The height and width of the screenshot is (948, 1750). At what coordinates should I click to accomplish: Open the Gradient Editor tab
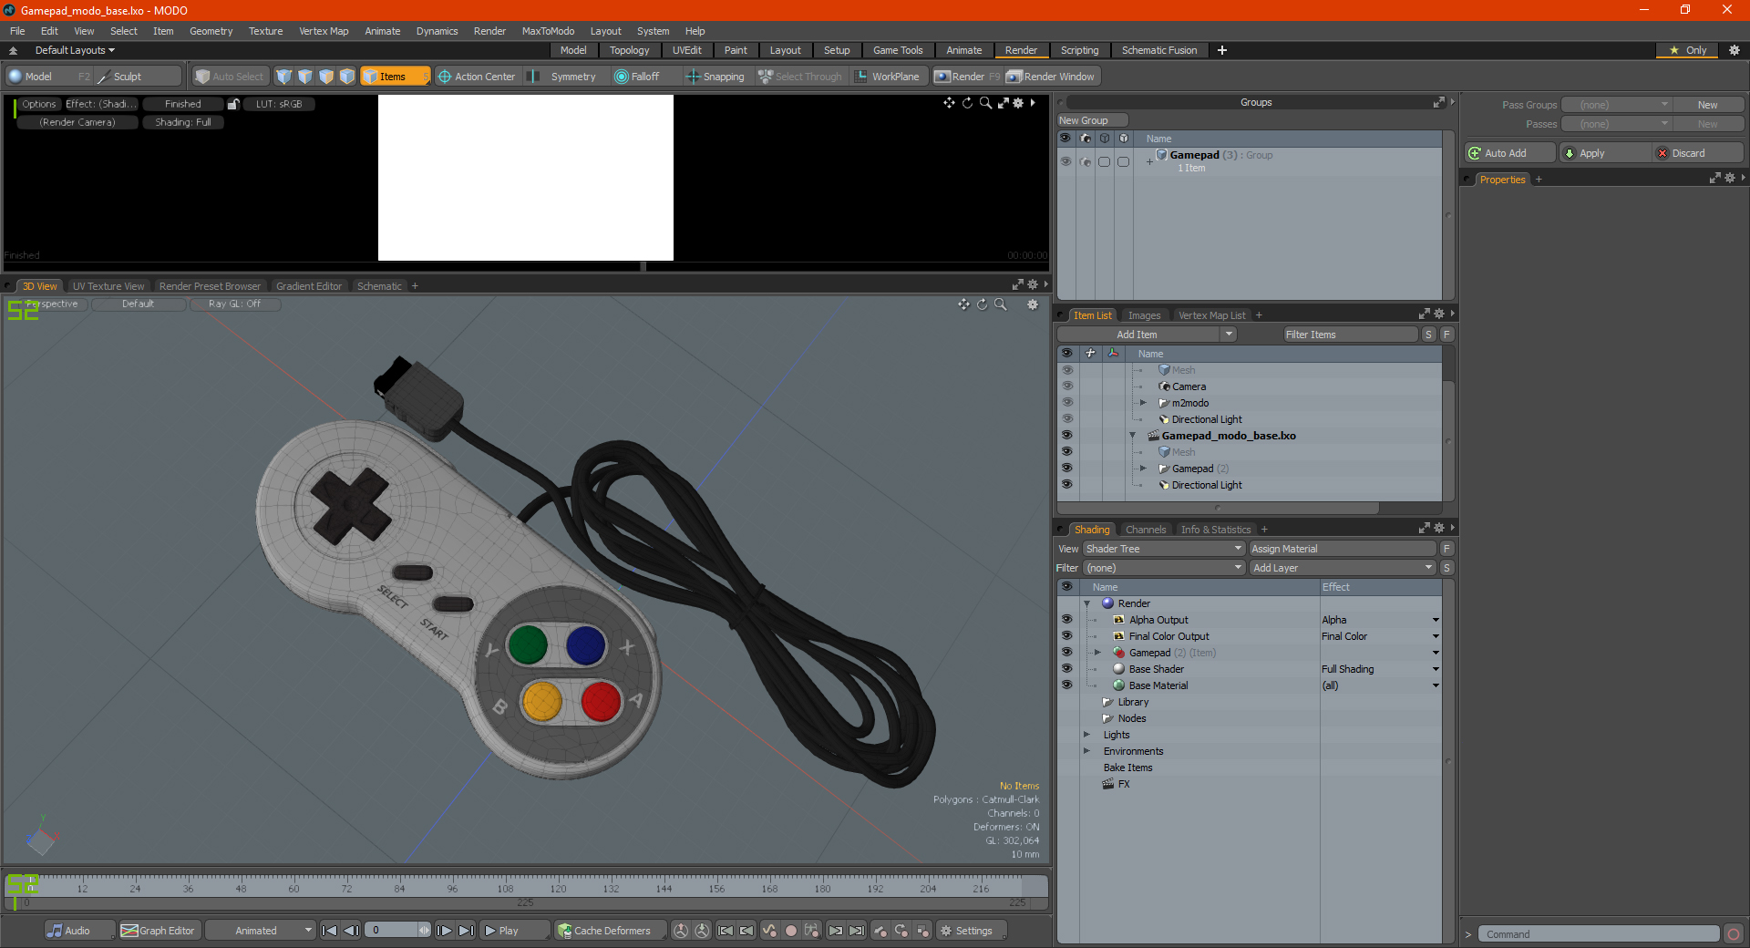coord(309,286)
